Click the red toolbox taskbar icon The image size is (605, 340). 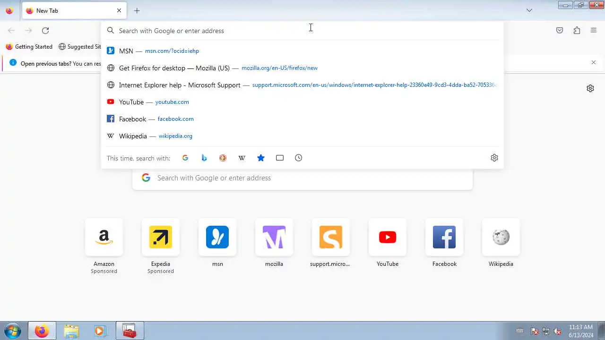[130, 331]
